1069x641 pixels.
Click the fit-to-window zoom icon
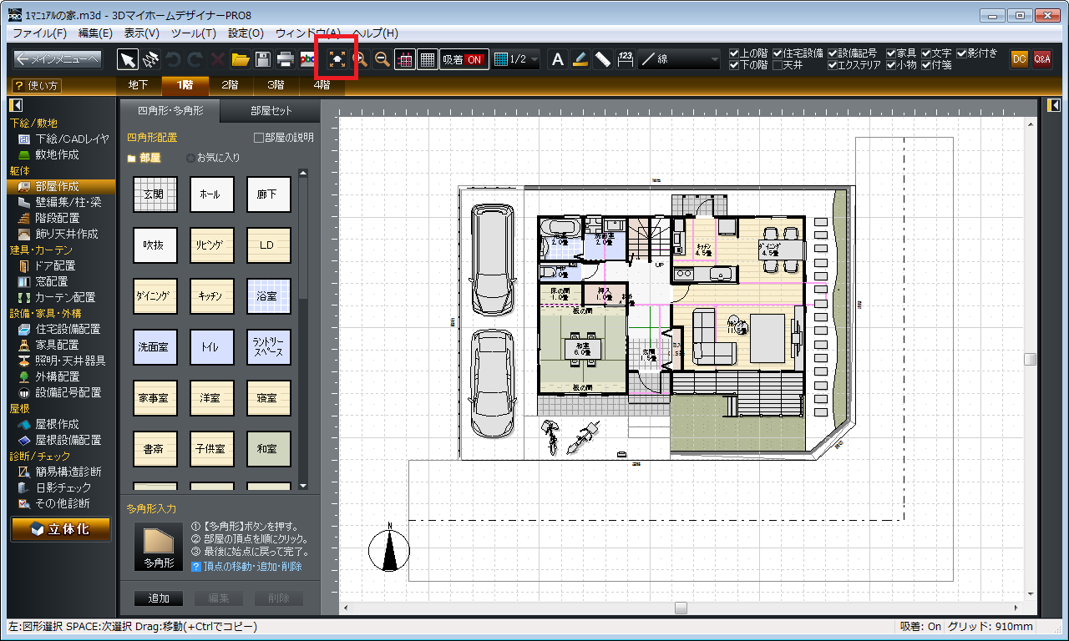[x=337, y=59]
